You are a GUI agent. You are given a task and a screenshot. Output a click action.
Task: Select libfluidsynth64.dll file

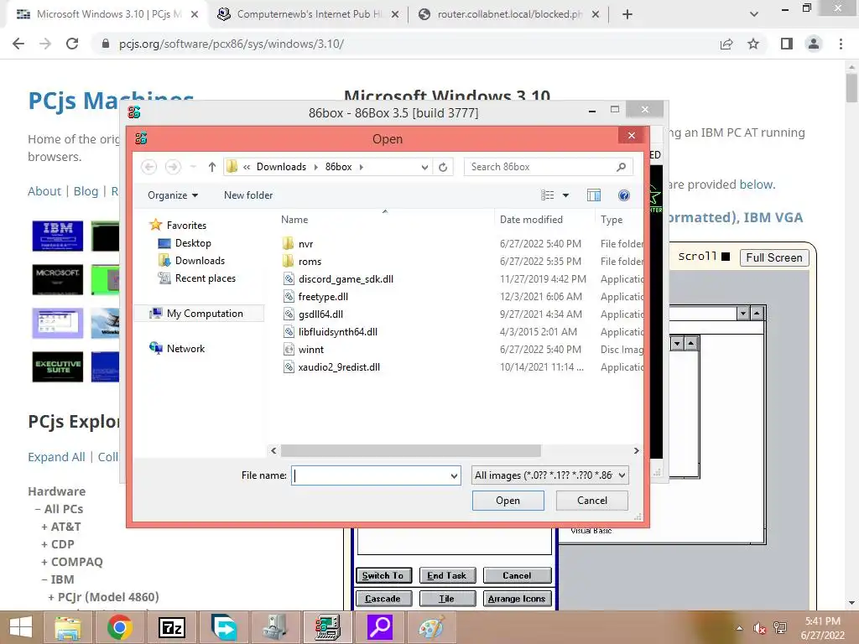pos(337,331)
